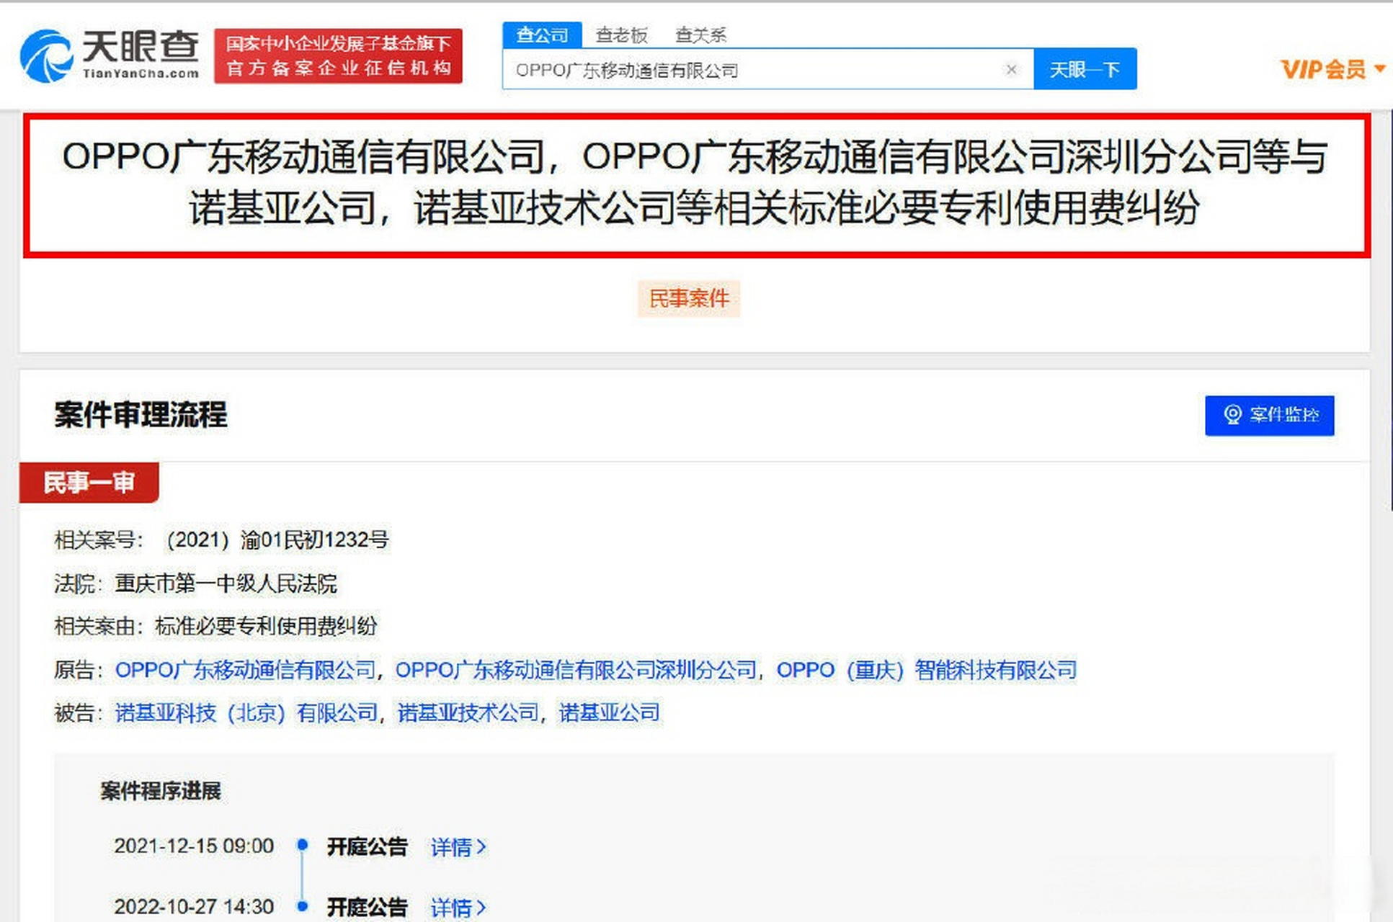Select the 查关系 tab
The image size is (1393, 922).
click(x=700, y=35)
